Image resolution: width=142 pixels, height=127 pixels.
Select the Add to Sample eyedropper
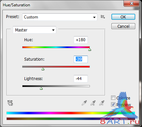point(93,103)
